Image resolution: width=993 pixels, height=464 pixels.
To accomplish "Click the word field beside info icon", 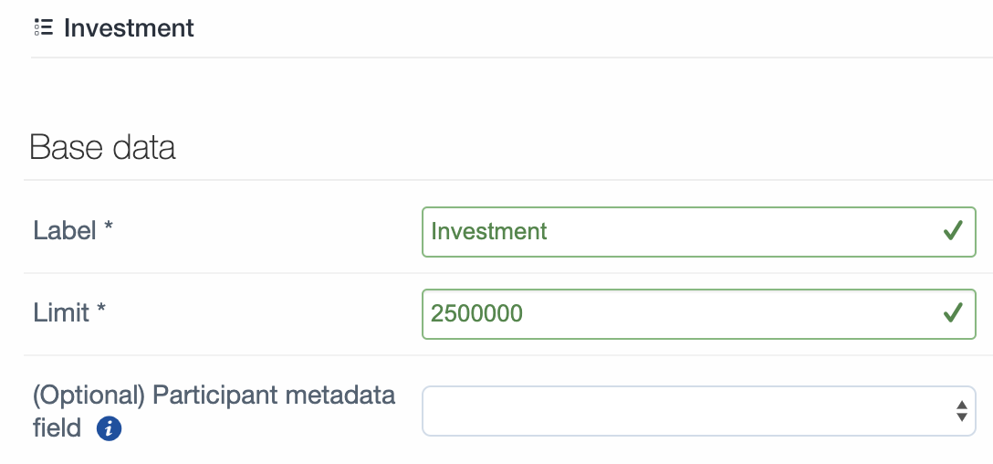I will coord(57,428).
